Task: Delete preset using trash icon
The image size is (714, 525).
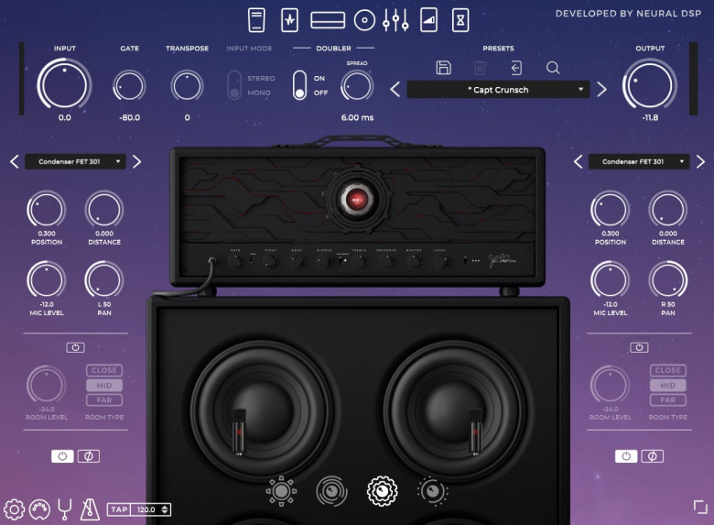Action: click(480, 68)
